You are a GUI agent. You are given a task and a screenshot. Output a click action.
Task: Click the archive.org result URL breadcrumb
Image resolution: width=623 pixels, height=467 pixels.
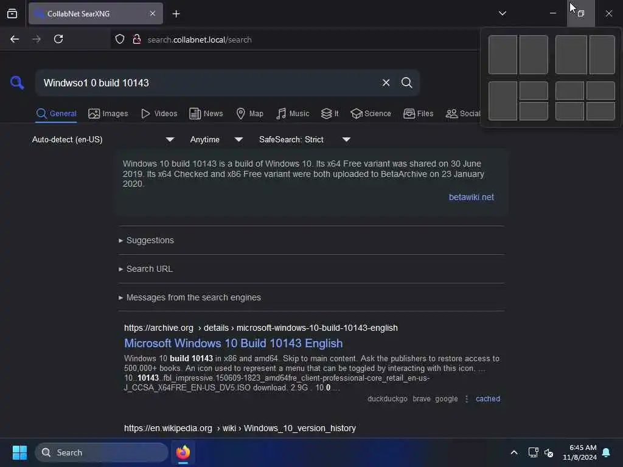click(x=260, y=328)
